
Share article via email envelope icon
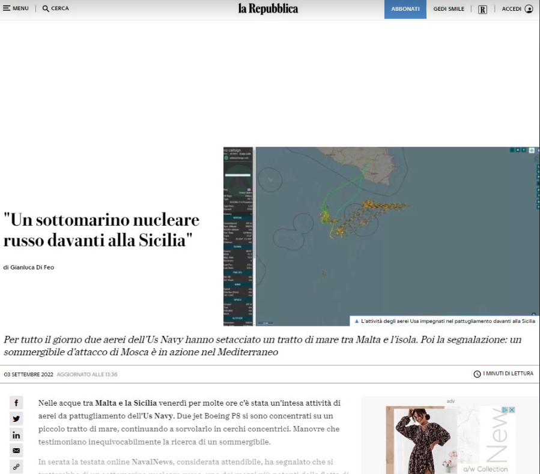(x=16, y=451)
